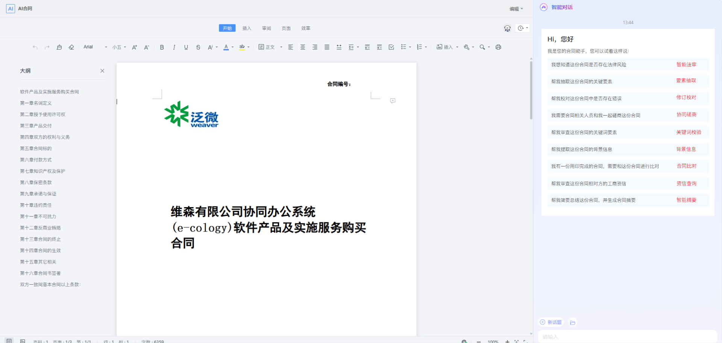The image size is (722, 343).
Task: Open the highlight color dropdown arrow
Action: pos(249,47)
